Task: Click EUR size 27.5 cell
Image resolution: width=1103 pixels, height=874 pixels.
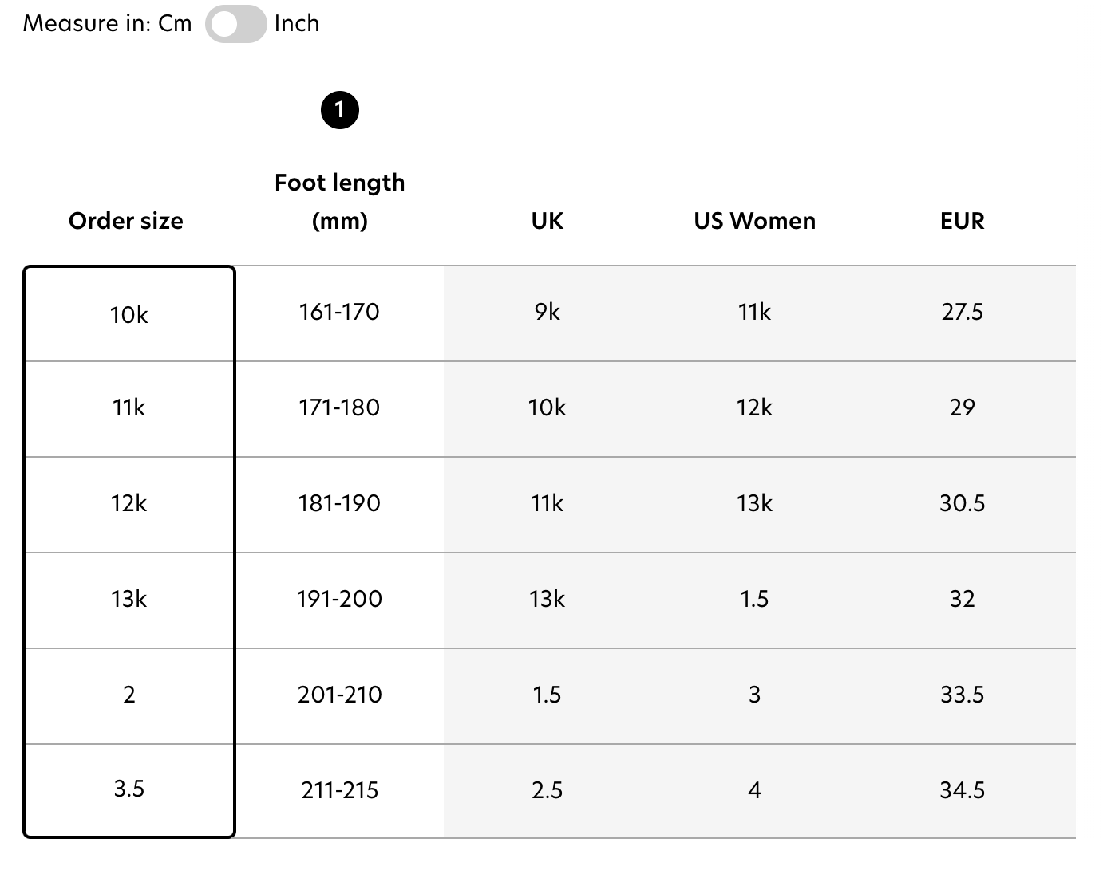Action: [963, 313]
